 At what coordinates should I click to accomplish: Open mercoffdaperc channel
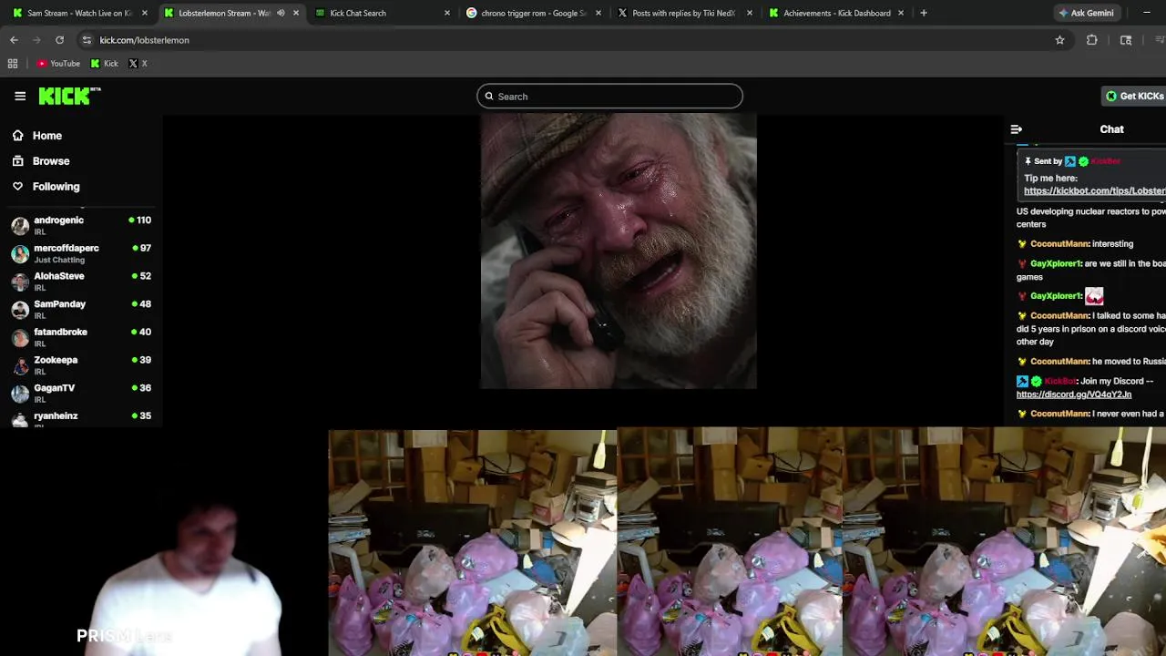81,253
